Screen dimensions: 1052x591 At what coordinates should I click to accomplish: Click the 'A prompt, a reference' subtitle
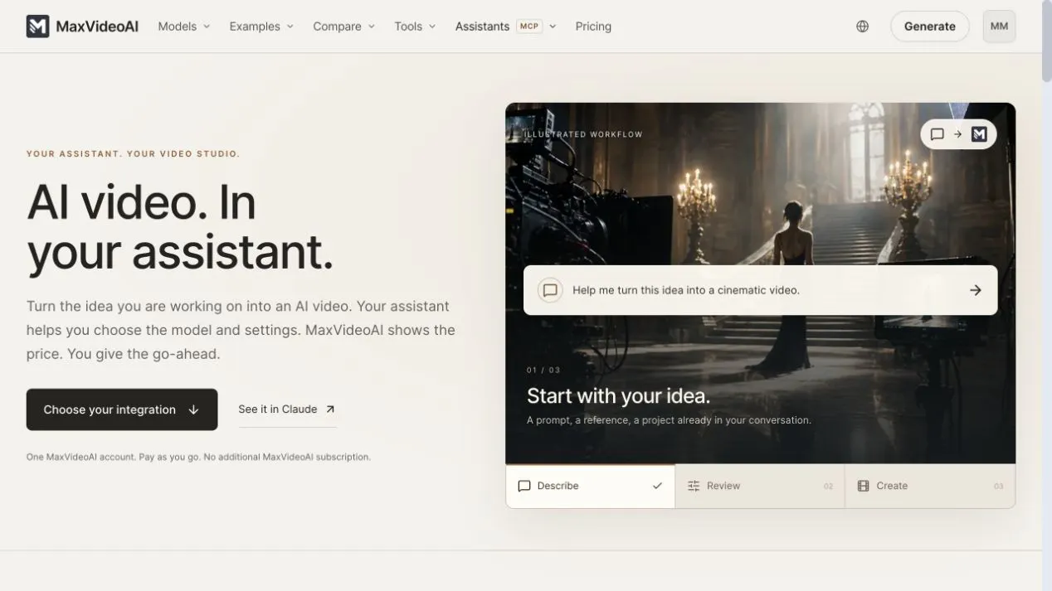[x=669, y=420]
